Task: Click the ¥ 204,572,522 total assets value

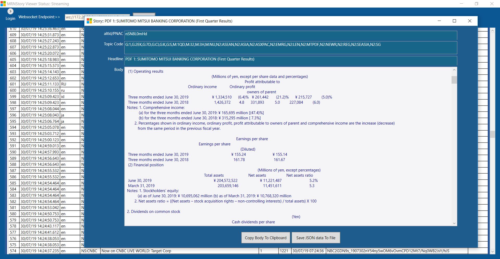Action: coord(226,181)
